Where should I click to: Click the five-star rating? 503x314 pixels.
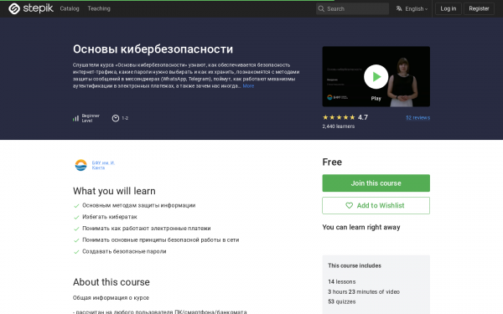[339, 117]
